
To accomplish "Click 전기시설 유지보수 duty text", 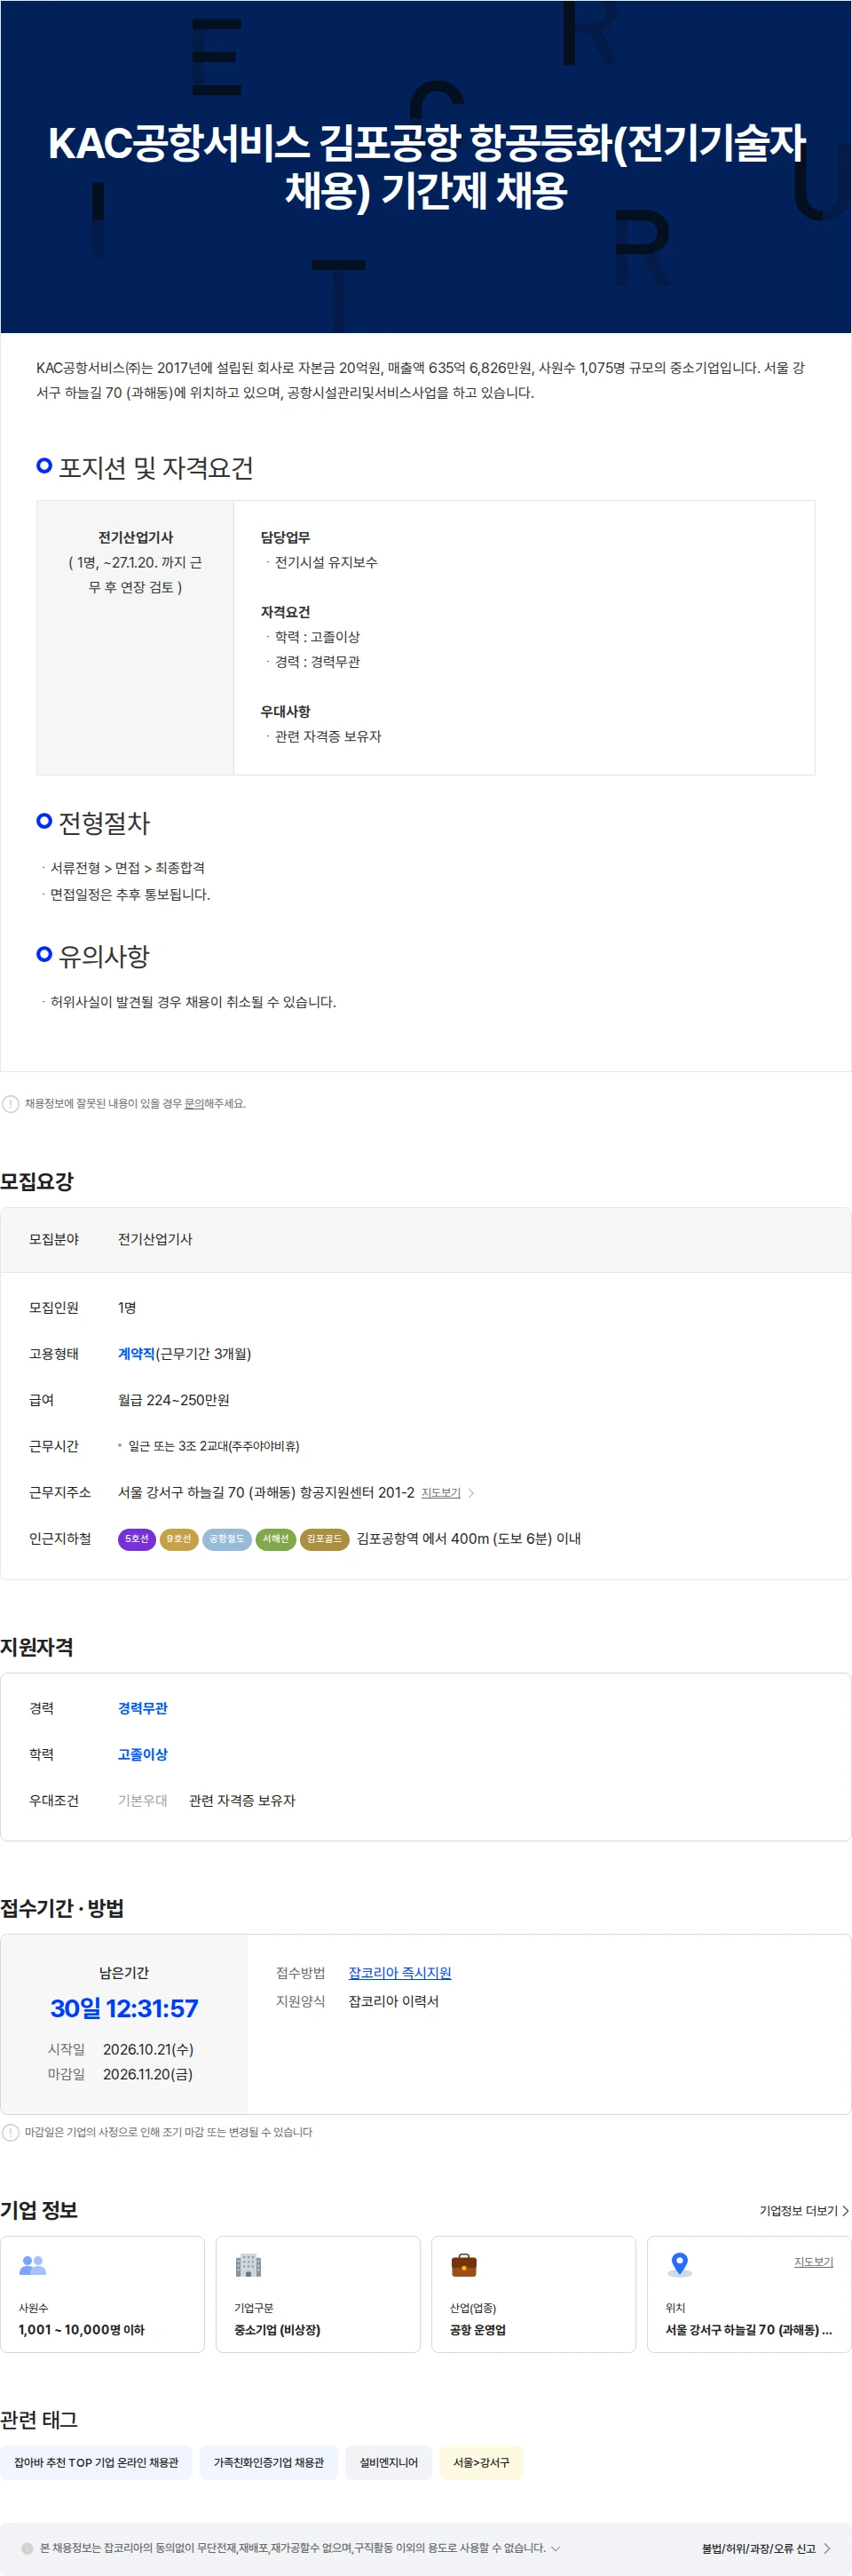I will [x=327, y=562].
